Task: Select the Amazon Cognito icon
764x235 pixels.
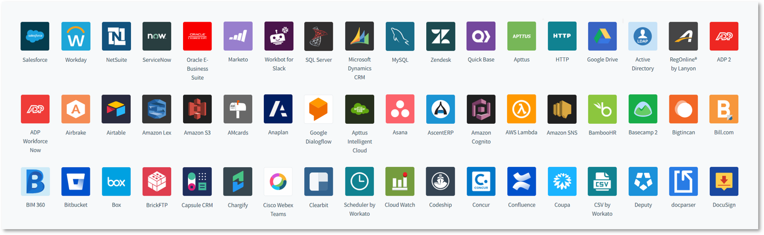Action: coord(481,109)
